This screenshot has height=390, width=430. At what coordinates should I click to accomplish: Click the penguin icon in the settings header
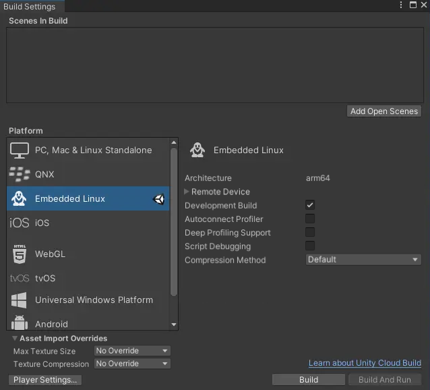197,150
